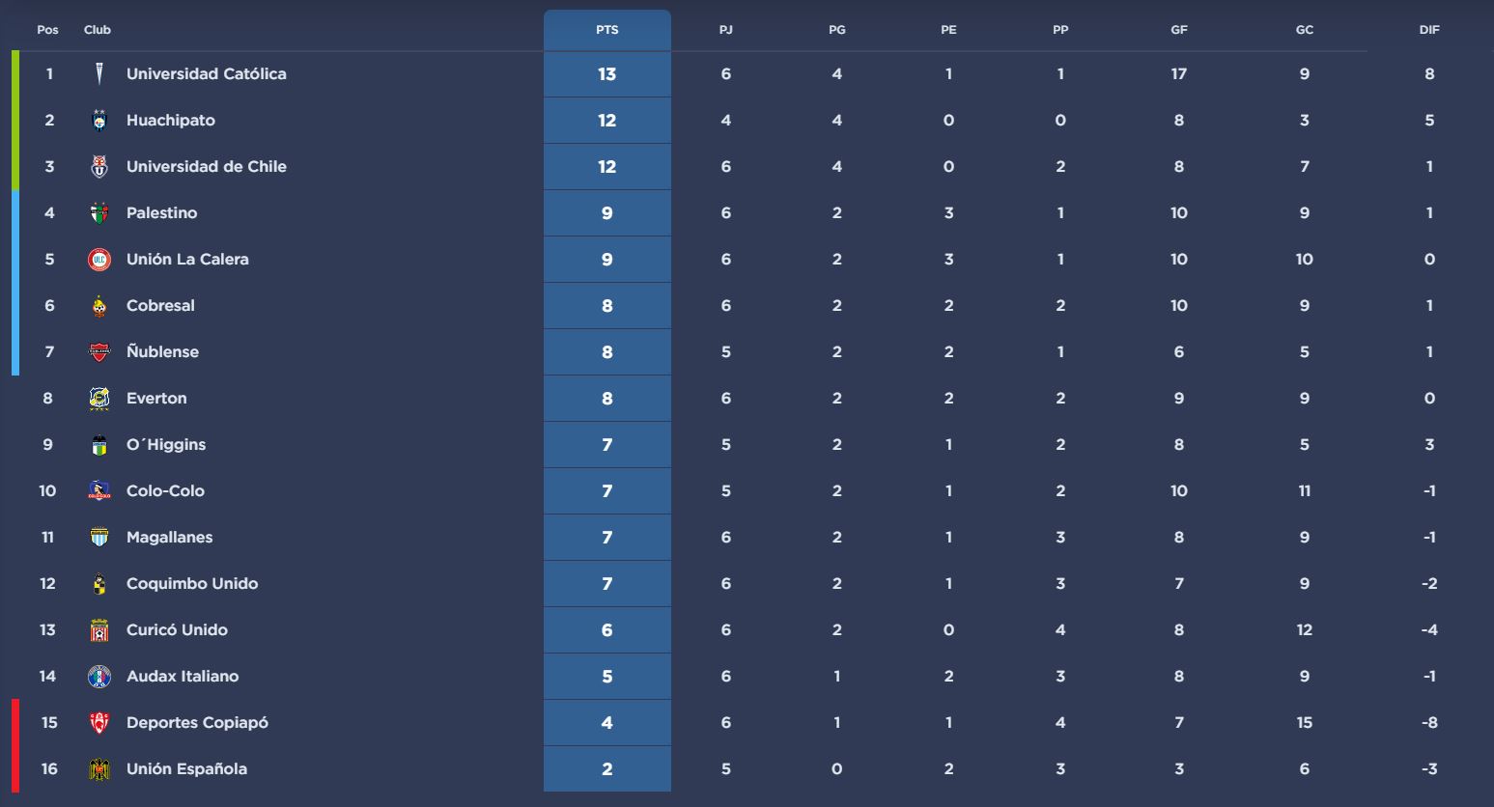Viewport: 1494px width, 807px height.
Task: Click Coquimbo Unido's -2 goal difference
Action: [x=1429, y=584]
